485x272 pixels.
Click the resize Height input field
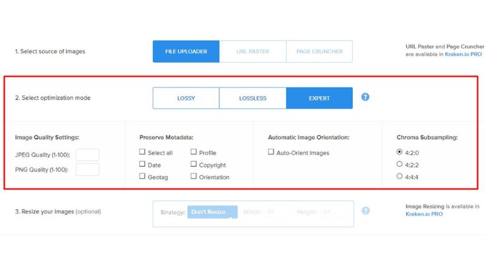tap(333, 212)
